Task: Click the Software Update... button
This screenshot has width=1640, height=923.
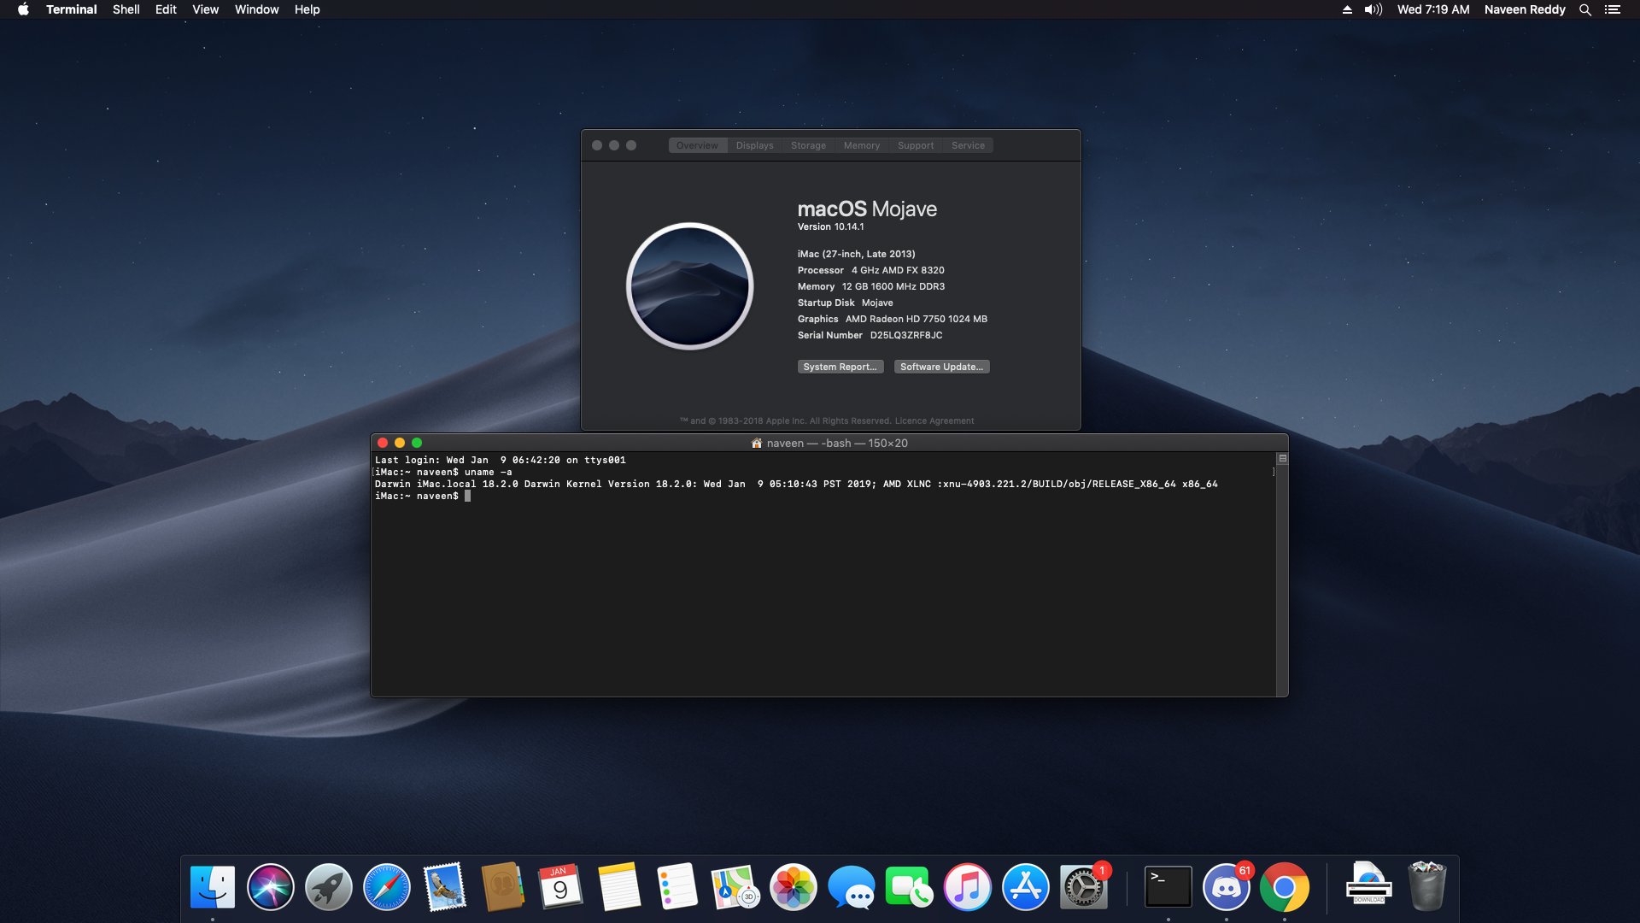Action: [x=941, y=367]
